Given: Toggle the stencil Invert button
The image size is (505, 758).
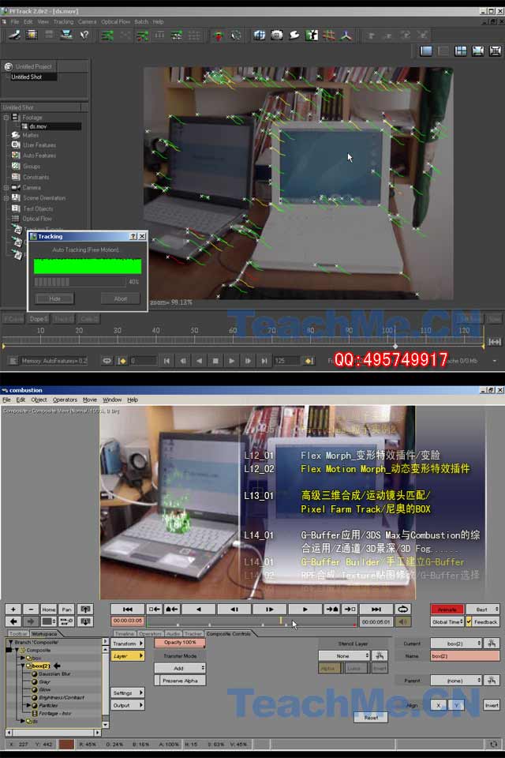Looking at the screenshot, I should click(x=380, y=668).
